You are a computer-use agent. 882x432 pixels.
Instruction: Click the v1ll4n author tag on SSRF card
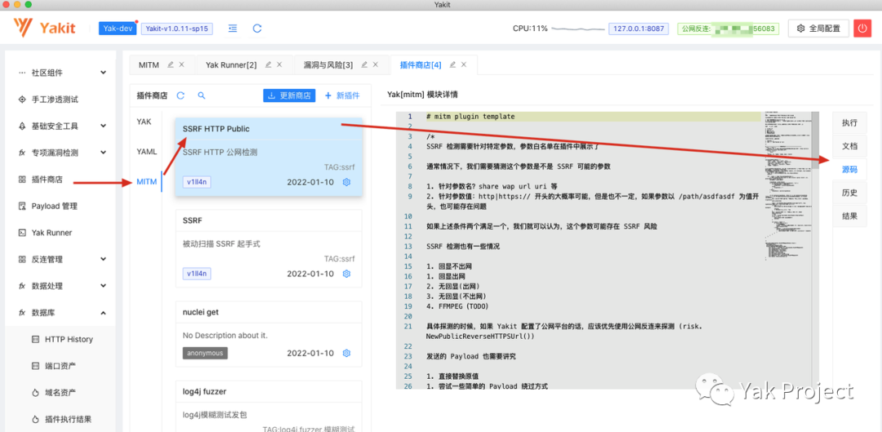pyautogui.click(x=197, y=274)
